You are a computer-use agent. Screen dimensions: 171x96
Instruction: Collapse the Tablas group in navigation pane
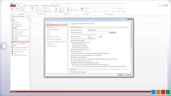28,20
